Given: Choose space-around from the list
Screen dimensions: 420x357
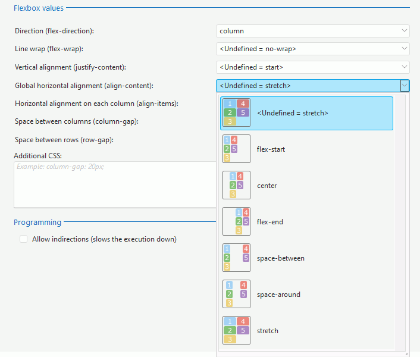Looking at the screenshot, I should pyautogui.click(x=278, y=295).
